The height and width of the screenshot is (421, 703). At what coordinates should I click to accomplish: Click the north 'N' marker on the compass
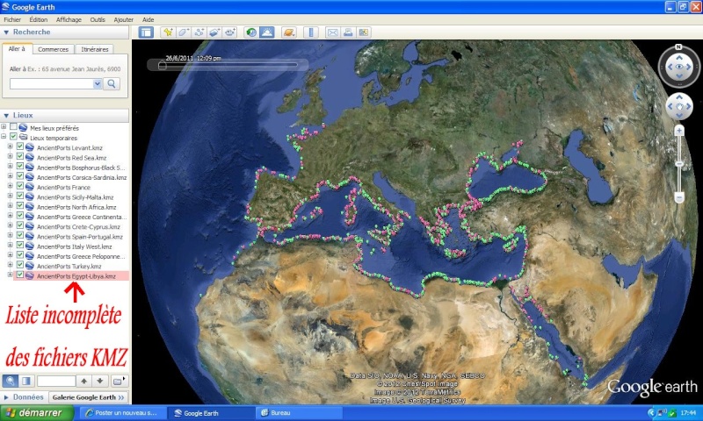[x=678, y=47]
